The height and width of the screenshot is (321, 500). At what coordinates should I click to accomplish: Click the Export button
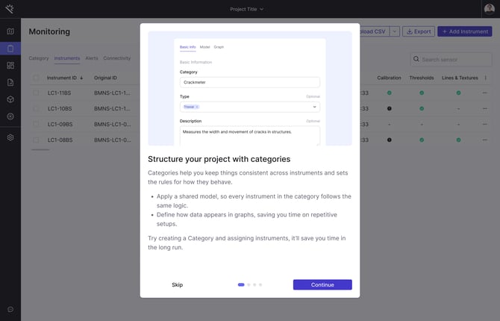[419, 31]
